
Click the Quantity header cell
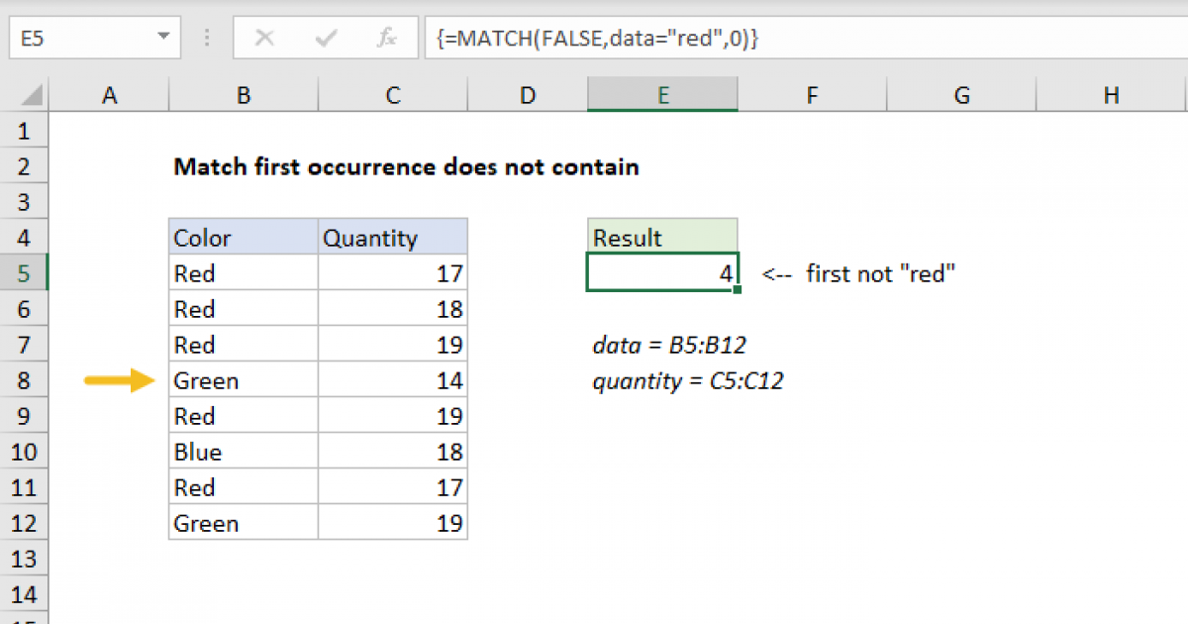pyautogui.click(x=393, y=239)
